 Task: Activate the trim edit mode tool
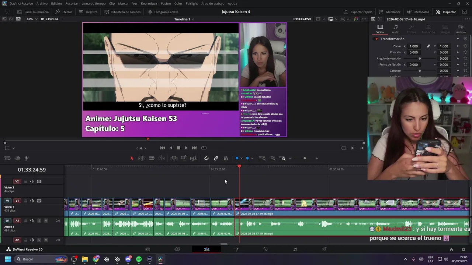(142, 158)
